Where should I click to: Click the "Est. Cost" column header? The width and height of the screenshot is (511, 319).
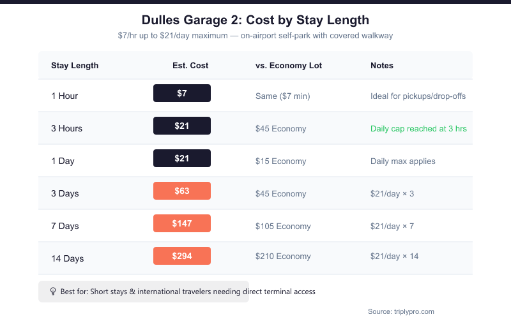click(190, 66)
